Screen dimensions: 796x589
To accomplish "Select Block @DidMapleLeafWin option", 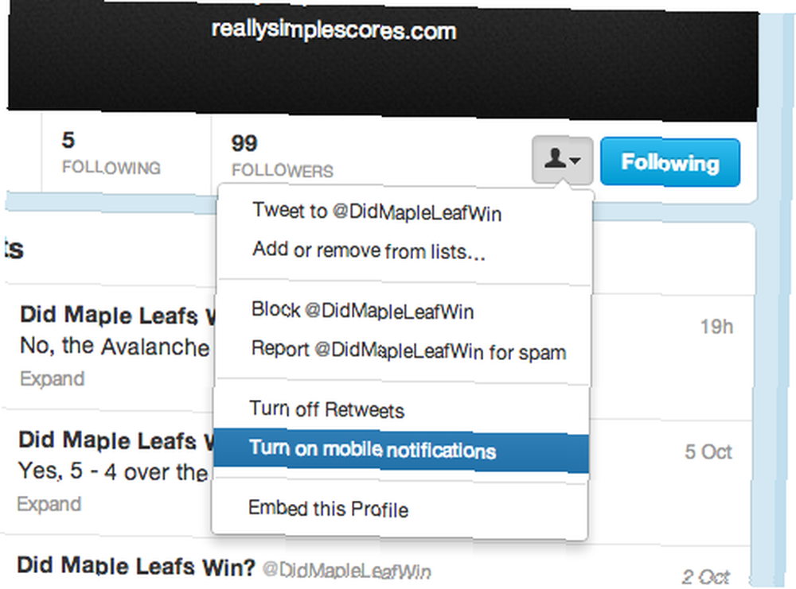I will (362, 310).
